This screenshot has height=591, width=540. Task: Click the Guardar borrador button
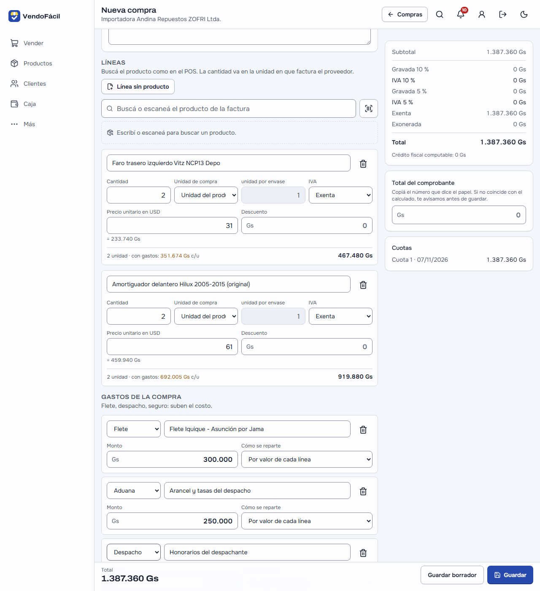452,575
